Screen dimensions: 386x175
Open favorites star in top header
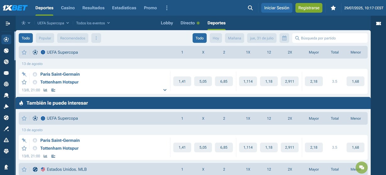pos(333,8)
